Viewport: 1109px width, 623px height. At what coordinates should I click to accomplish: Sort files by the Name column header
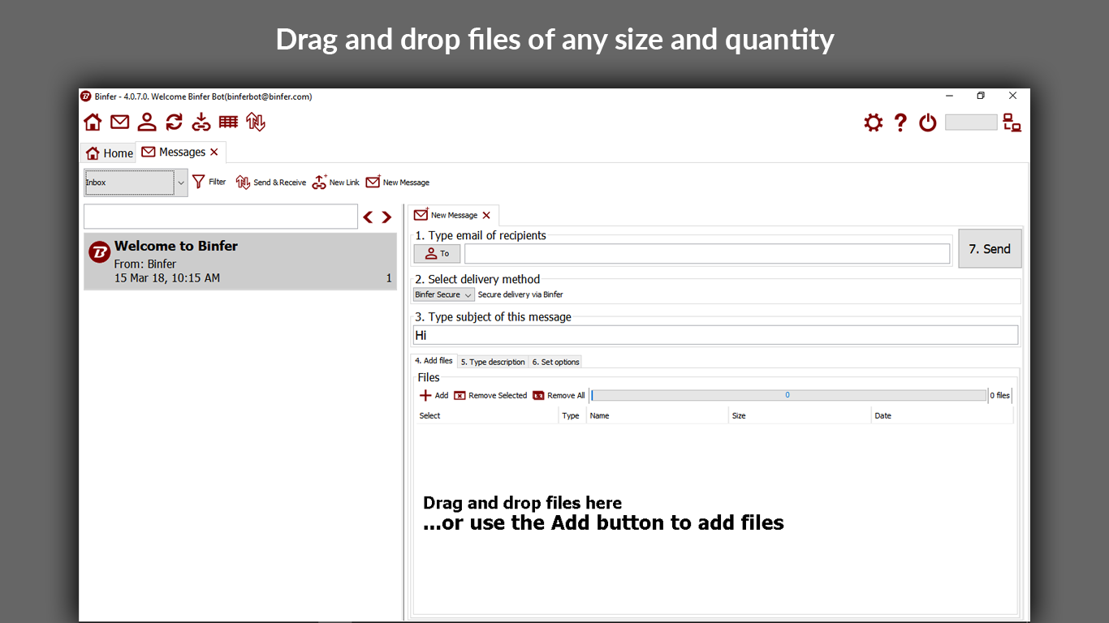658,416
